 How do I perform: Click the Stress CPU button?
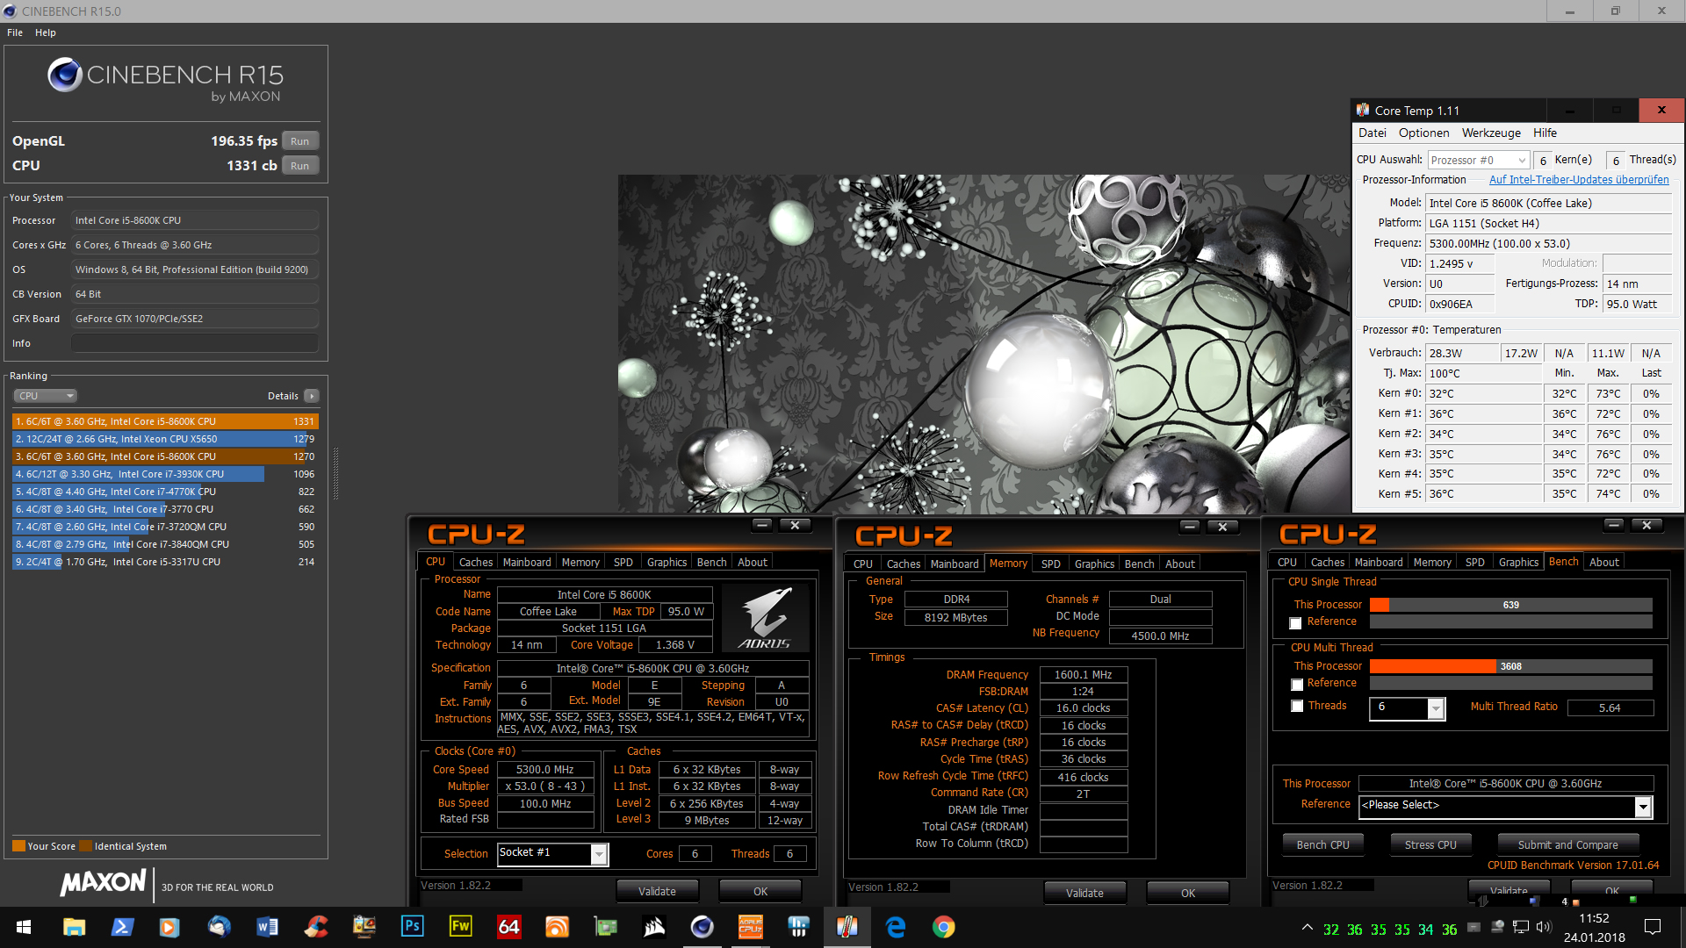point(1430,844)
